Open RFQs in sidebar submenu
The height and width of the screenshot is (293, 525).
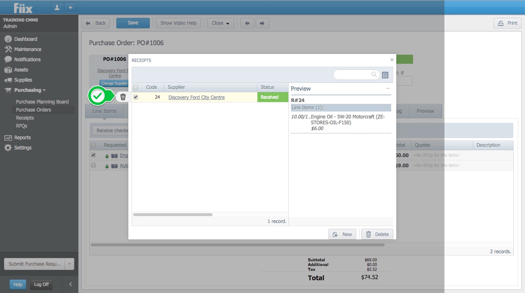(22, 126)
